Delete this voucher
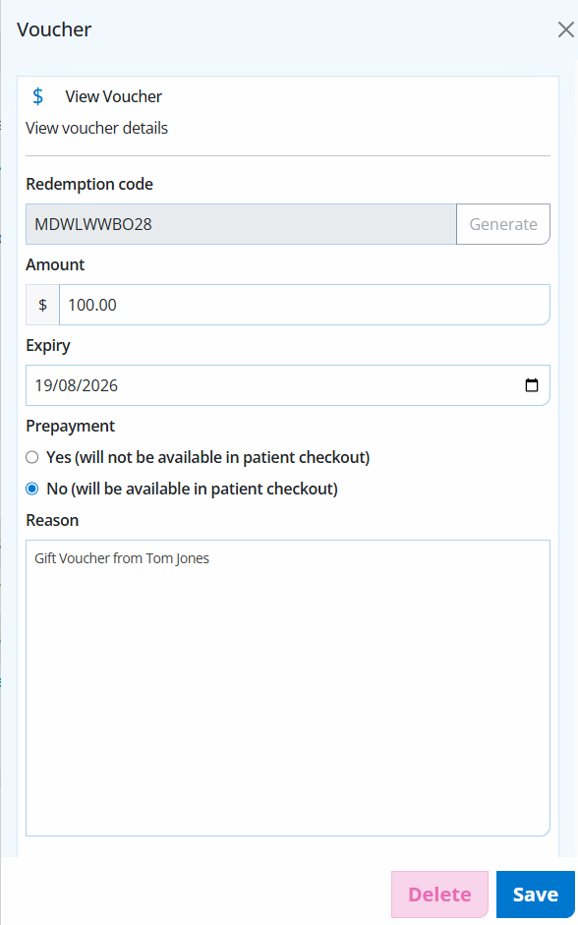 pos(440,895)
